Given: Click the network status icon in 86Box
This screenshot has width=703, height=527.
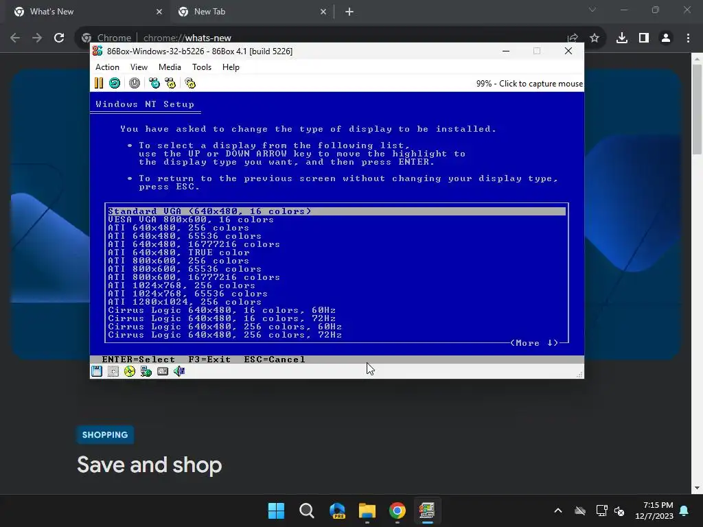Looking at the screenshot, I should click(146, 371).
